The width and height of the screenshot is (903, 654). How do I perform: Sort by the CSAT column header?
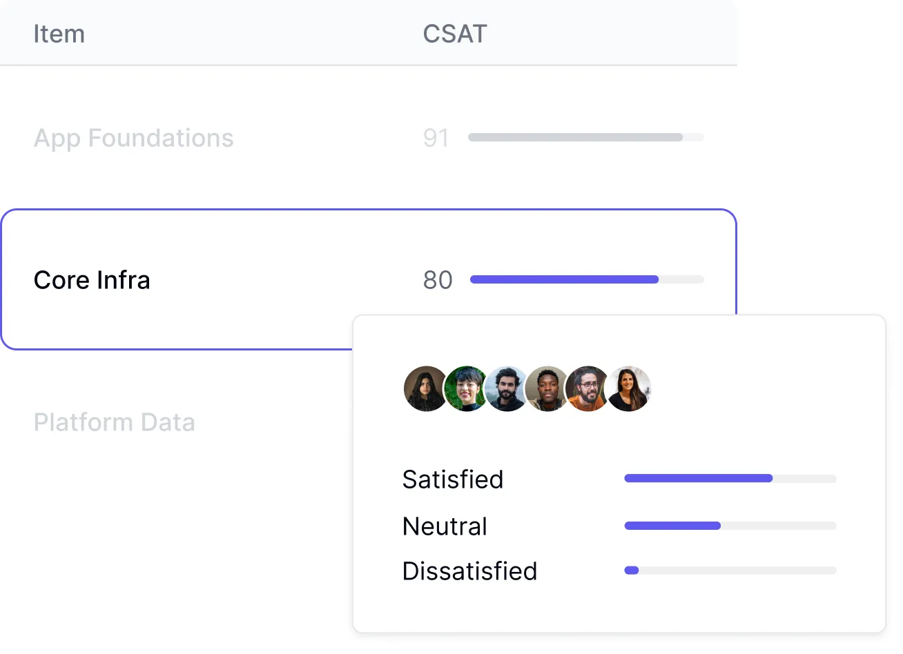tap(454, 34)
